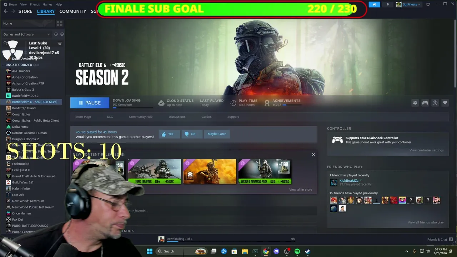457x257 pixels.
Task: Select Delta Force in library list
Action: (x=20, y=127)
